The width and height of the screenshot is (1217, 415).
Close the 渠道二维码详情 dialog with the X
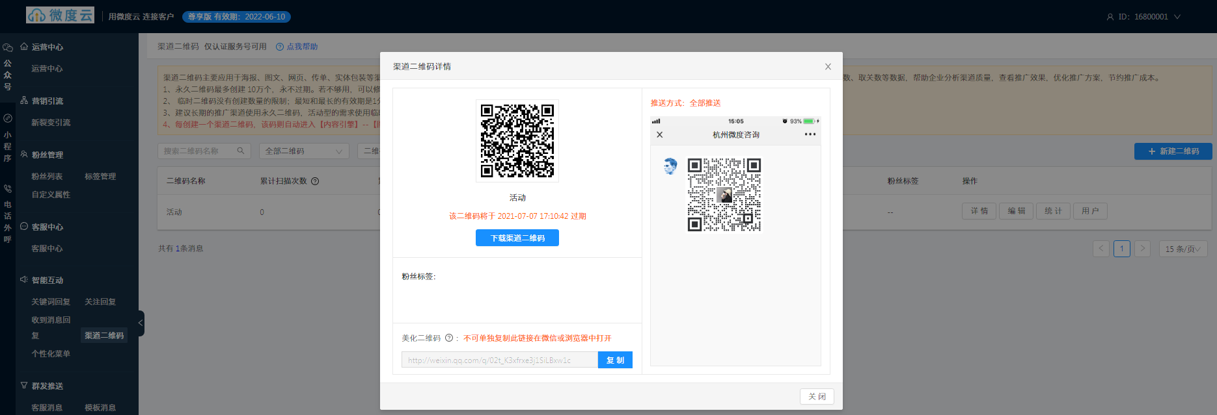(828, 66)
